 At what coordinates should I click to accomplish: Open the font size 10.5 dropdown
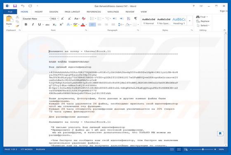tap(58, 19)
